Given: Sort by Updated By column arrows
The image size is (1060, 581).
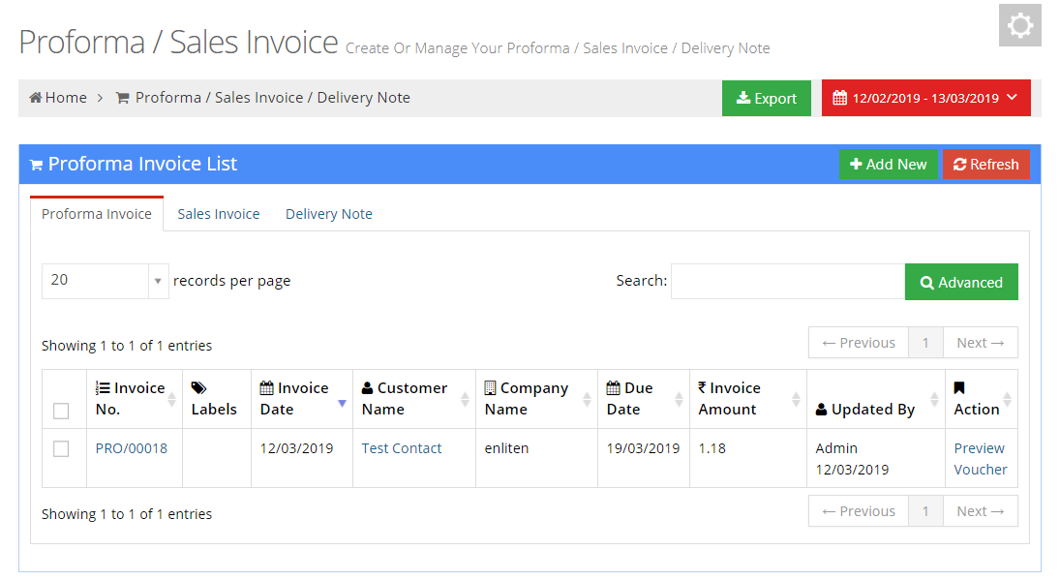Looking at the screenshot, I should (934, 399).
